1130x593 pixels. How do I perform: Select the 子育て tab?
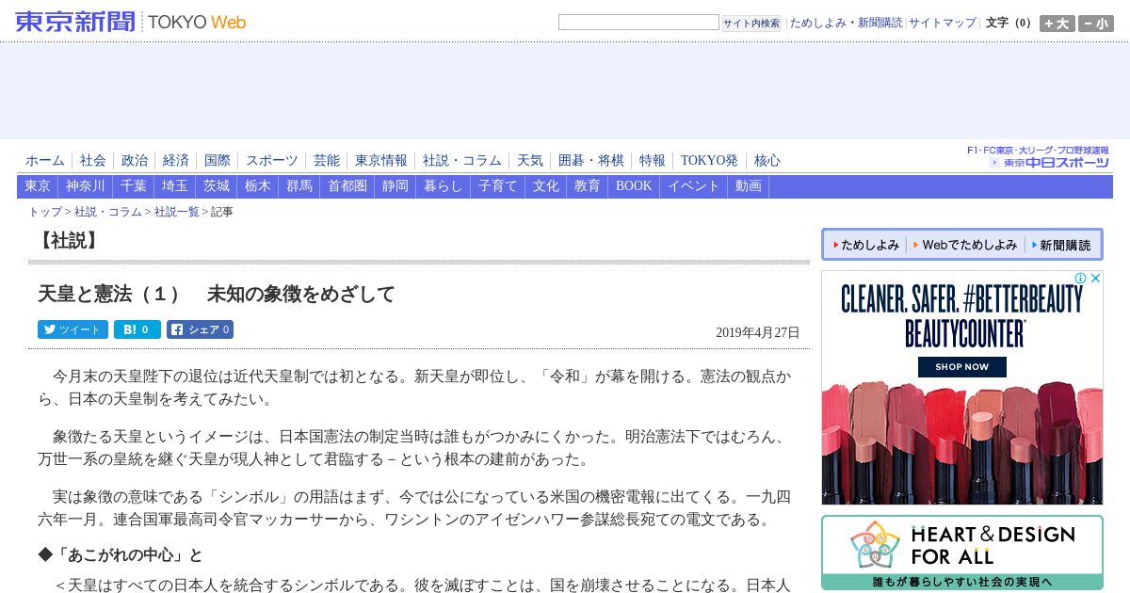pyautogui.click(x=498, y=186)
